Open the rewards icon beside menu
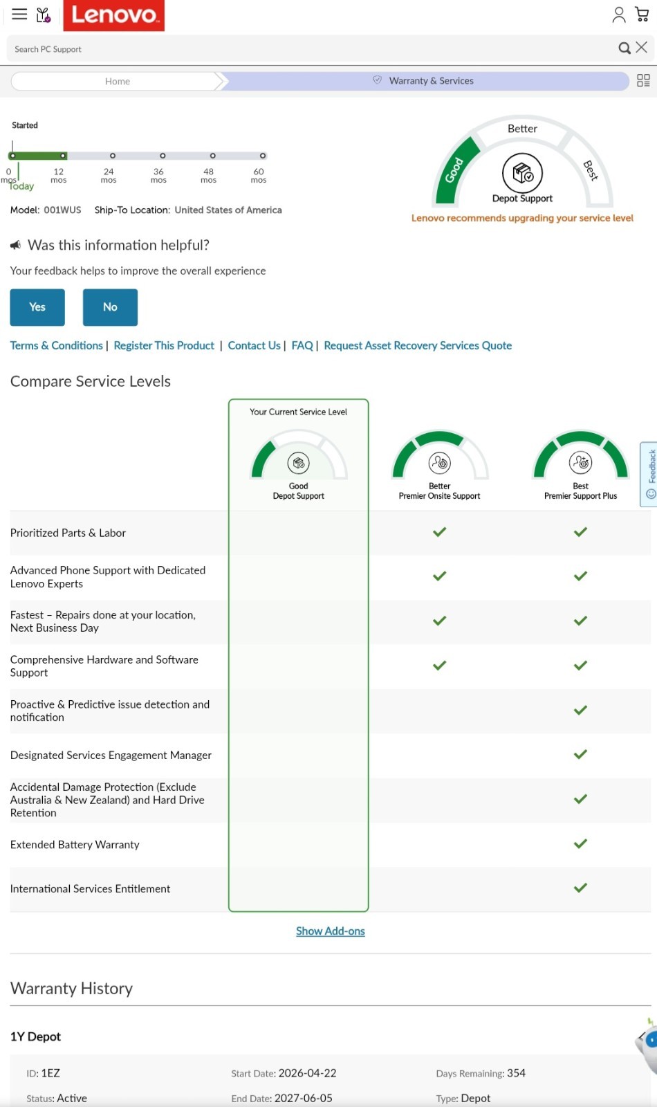 pos(44,15)
